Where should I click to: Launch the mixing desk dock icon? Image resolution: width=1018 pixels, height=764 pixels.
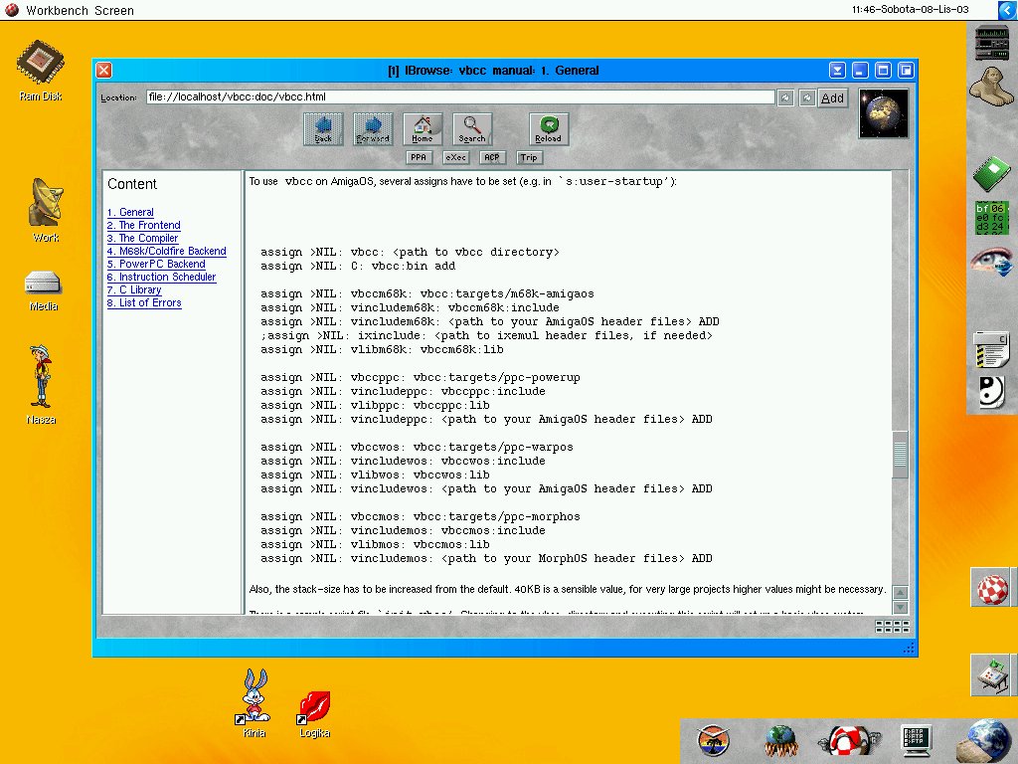(993, 675)
